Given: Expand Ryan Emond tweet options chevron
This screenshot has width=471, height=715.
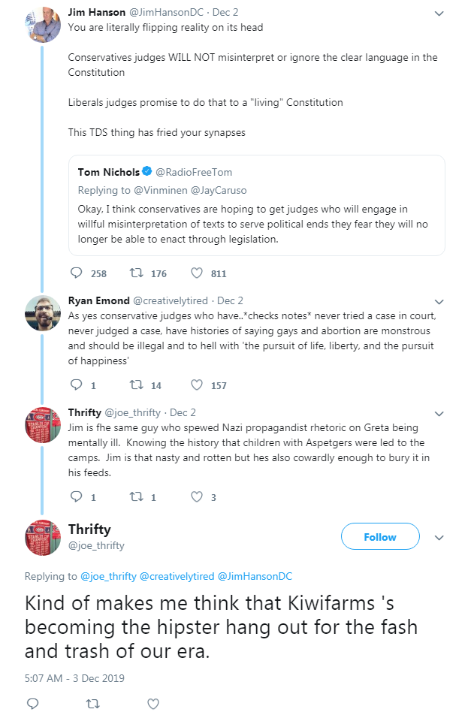Looking at the screenshot, I should tap(439, 302).
